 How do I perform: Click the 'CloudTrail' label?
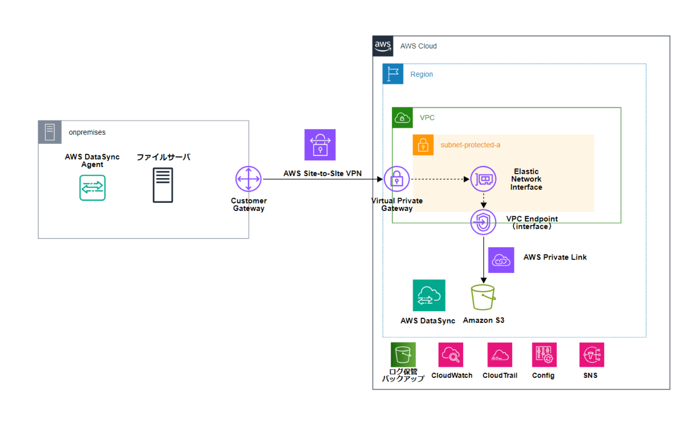click(x=500, y=375)
